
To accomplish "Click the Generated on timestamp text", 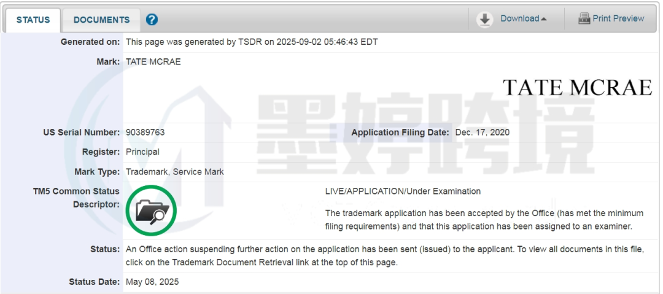I will point(252,42).
